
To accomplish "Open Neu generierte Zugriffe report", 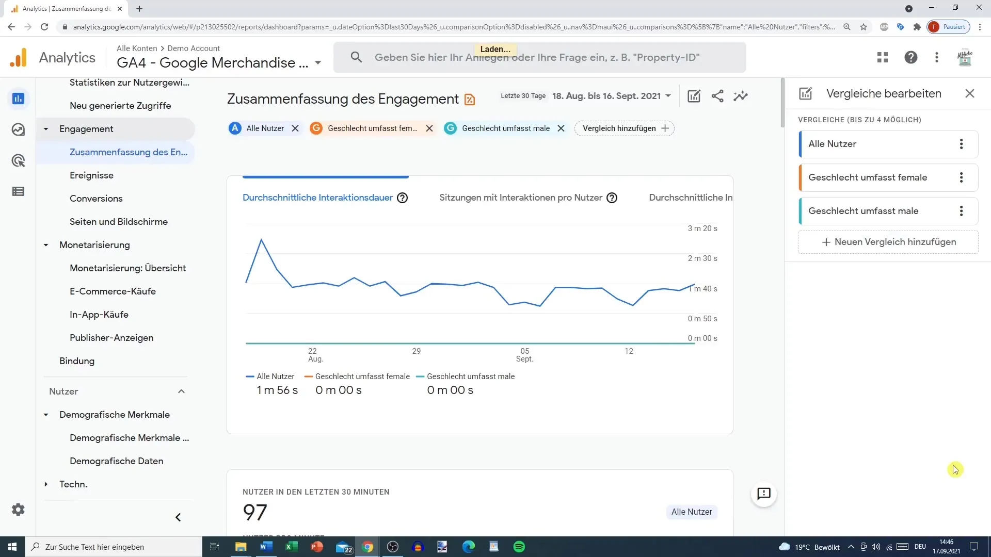I will click(x=120, y=106).
